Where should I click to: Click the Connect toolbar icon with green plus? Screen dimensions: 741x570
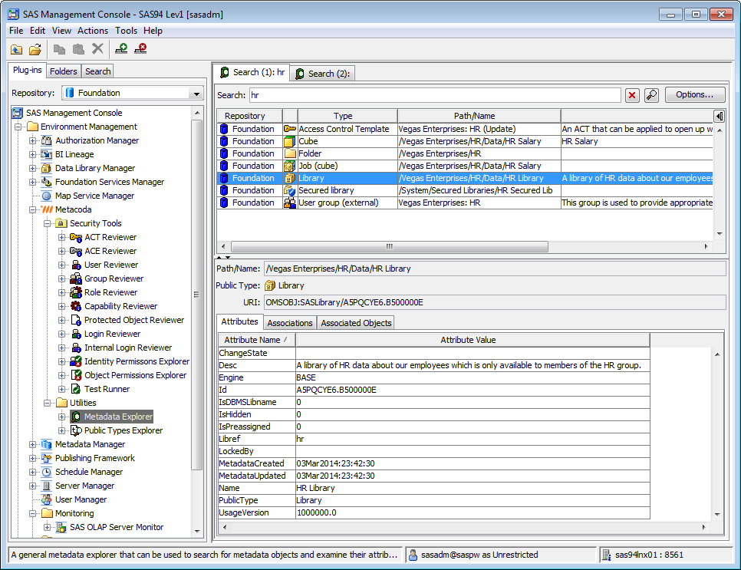point(121,48)
